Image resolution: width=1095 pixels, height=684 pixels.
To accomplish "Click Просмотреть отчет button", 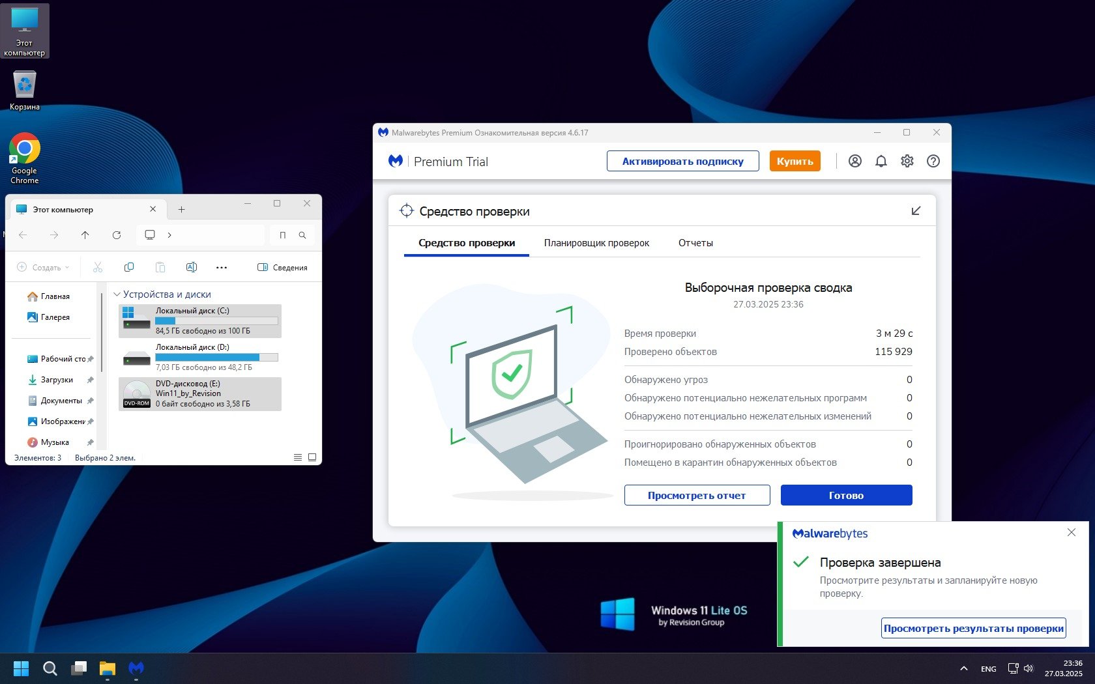I will tap(697, 495).
